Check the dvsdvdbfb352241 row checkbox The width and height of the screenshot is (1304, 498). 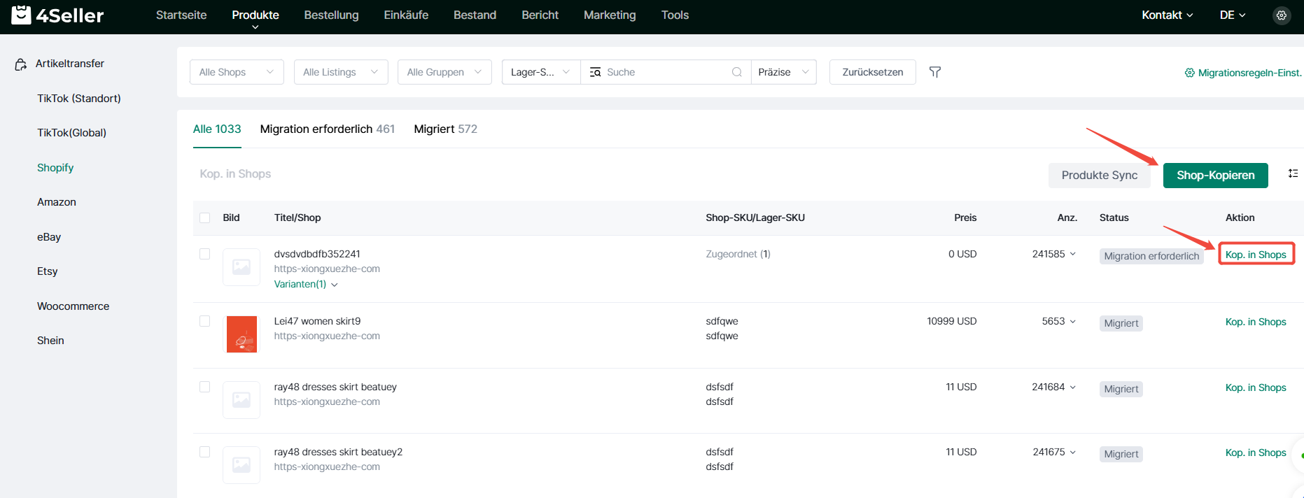point(205,254)
